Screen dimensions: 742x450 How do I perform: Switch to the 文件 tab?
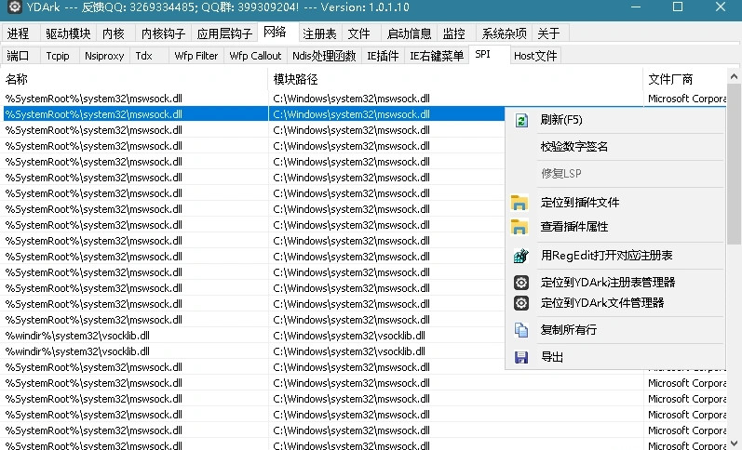[x=361, y=33]
